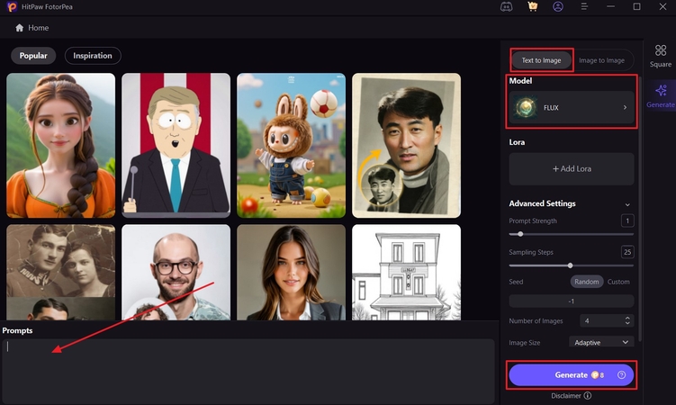Viewport: 676px width, 405px height.
Task: Switch to Popular gallery filter
Action: coord(33,56)
